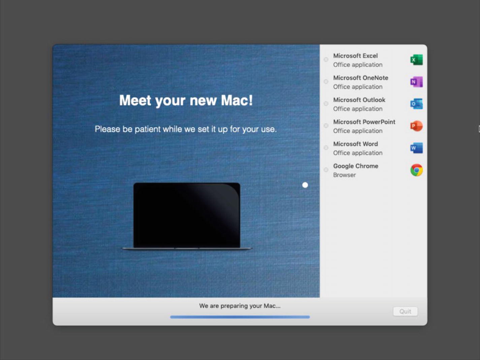Click the status circle next to Microsoft PowerPoint
This screenshot has width=480, height=360.
click(x=326, y=126)
